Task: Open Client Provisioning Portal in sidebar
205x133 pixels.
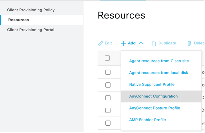Action: [31, 30]
